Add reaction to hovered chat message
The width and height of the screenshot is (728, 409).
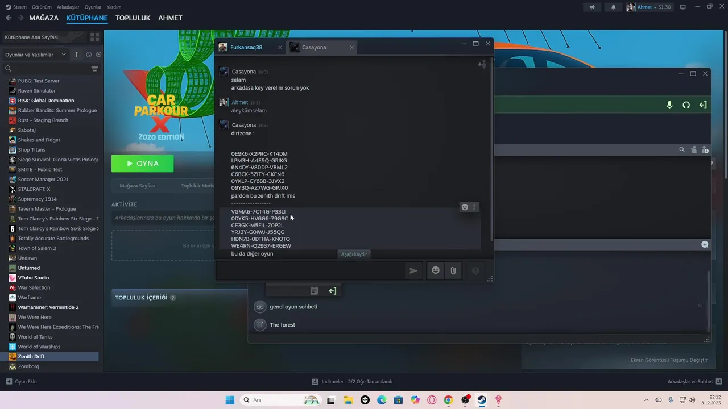[x=465, y=207]
